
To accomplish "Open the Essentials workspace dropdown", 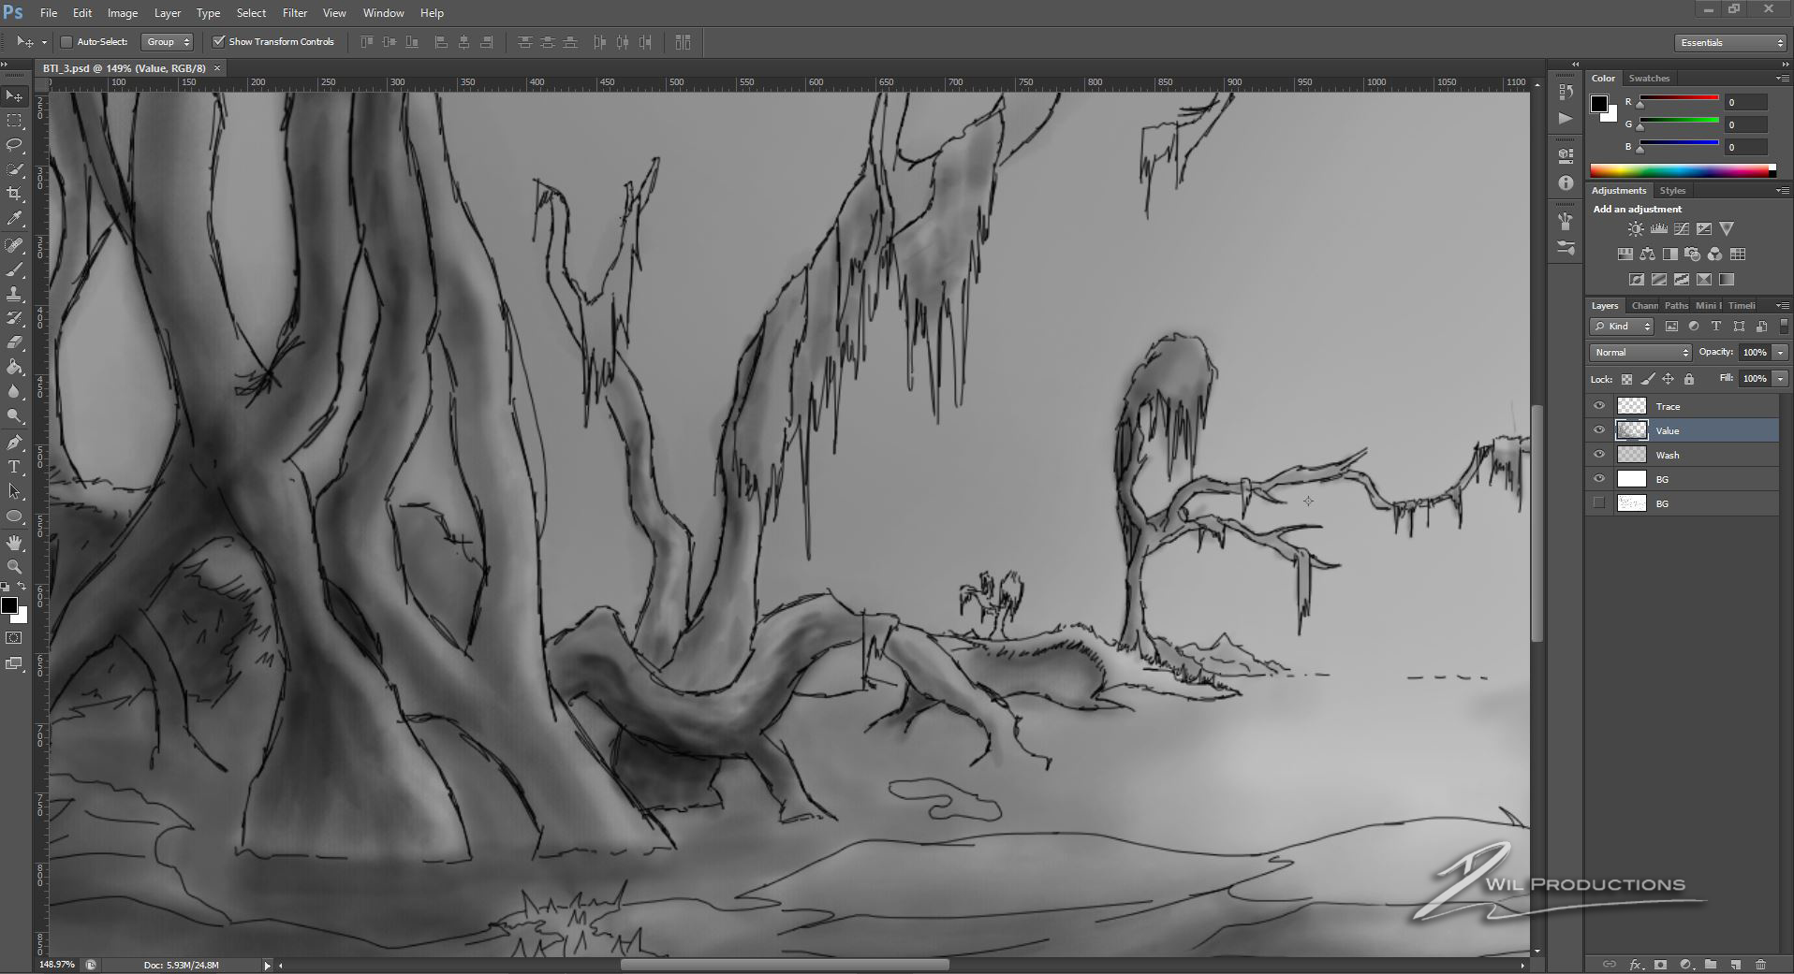I will coord(1730,42).
